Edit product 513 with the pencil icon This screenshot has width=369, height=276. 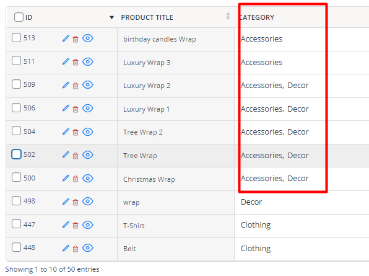click(66, 38)
